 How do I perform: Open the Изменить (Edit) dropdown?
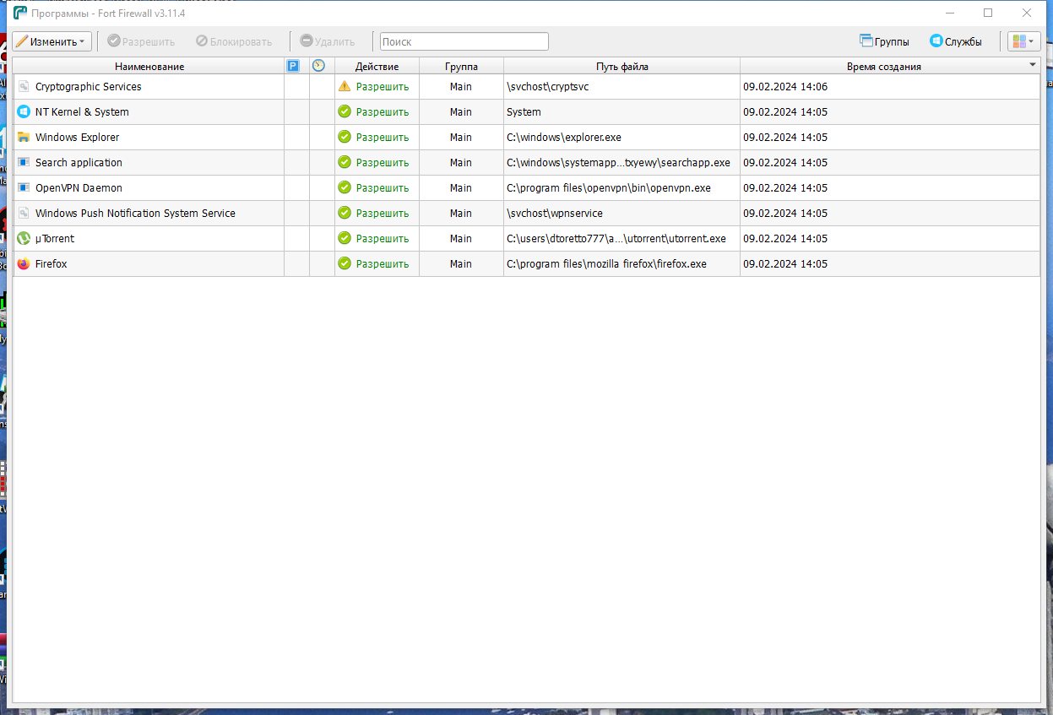52,41
